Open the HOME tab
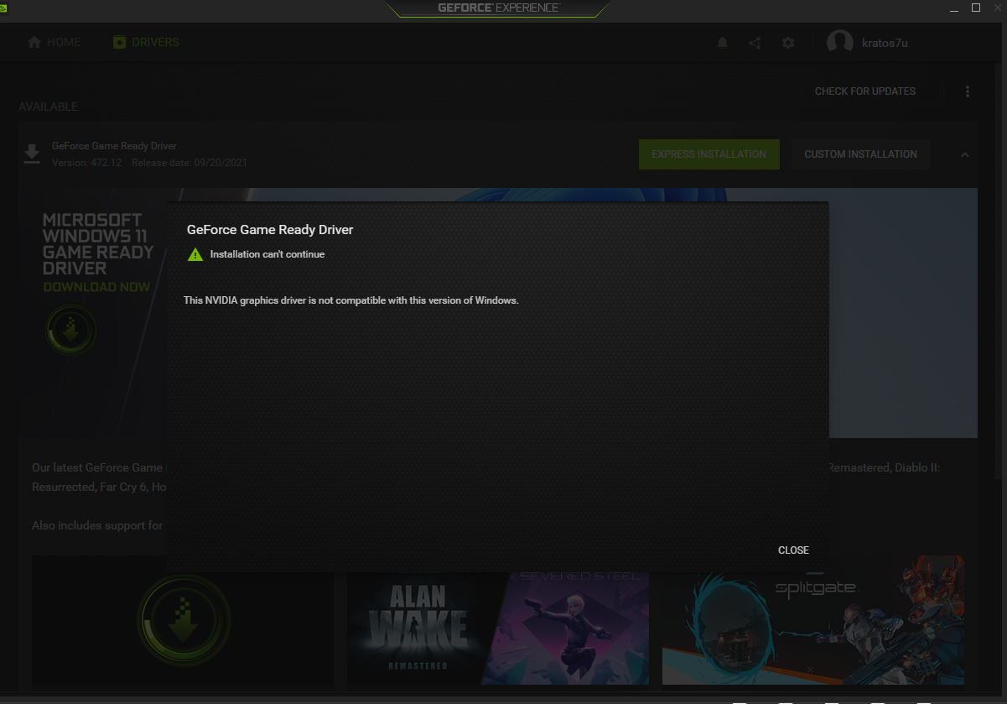The height and width of the screenshot is (704, 1007). [55, 42]
